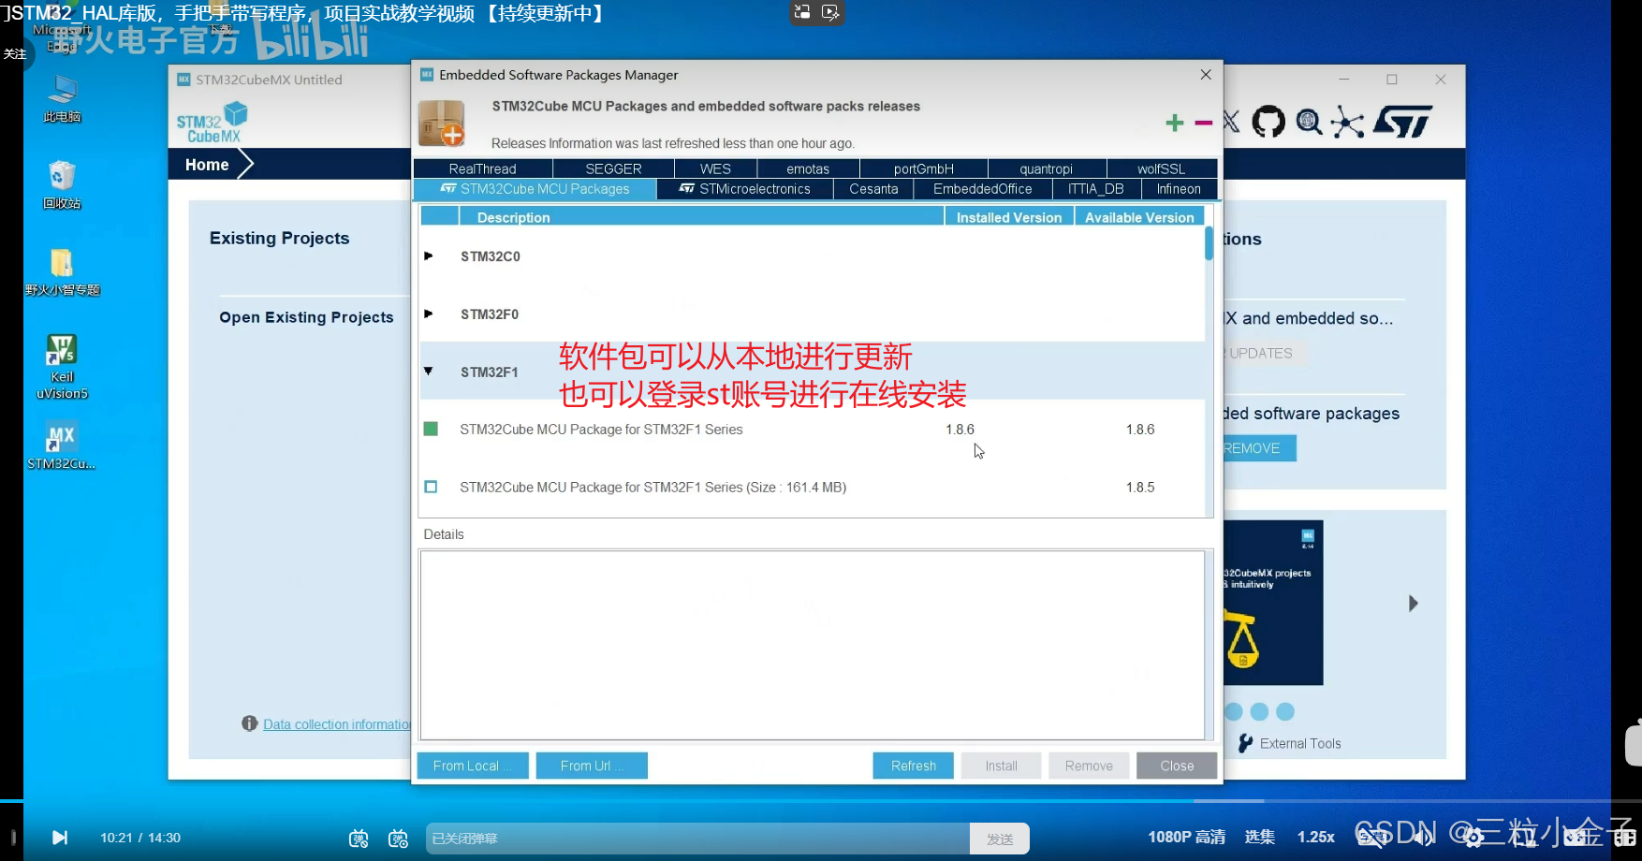Switch to the EmbeddedOffice tab
The height and width of the screenshot is (861, 1642).
(x=983, y=189)
